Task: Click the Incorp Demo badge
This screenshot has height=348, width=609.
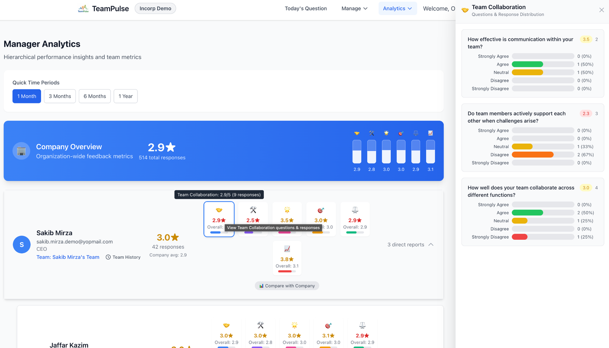Action: click(x=155, y=8)
